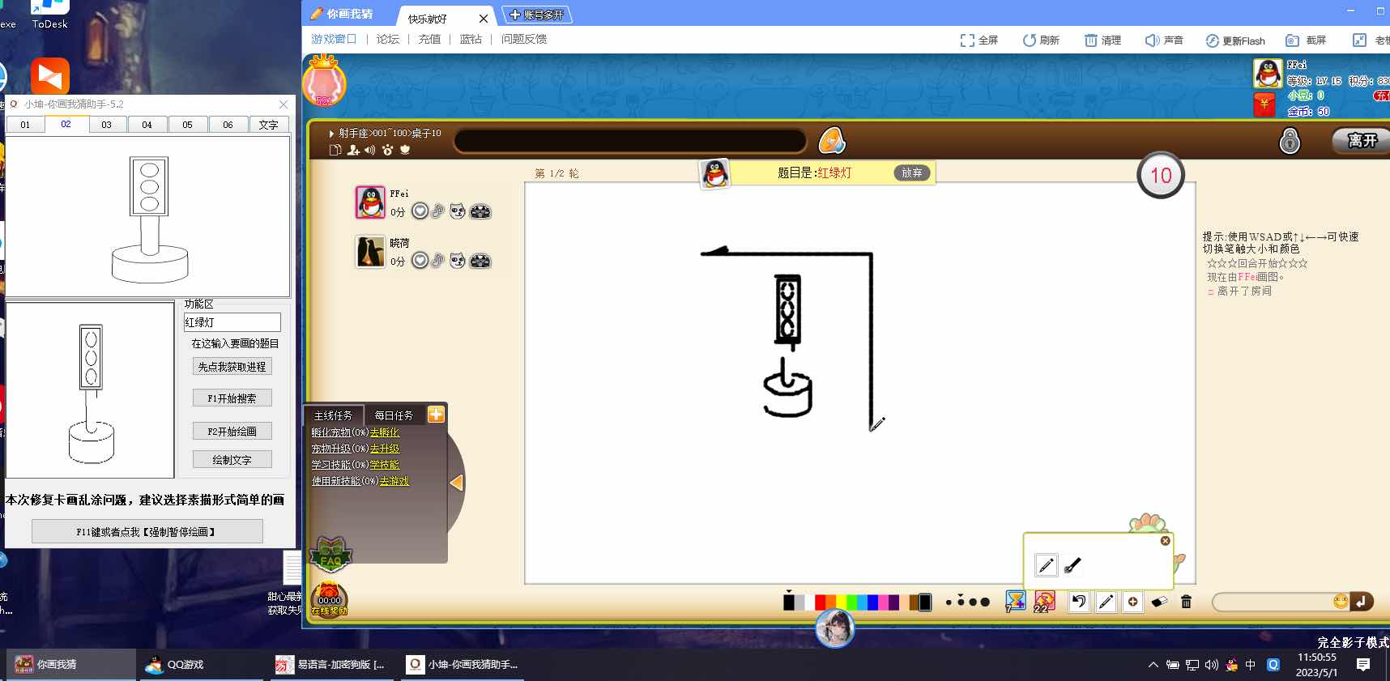Click the undo arrow drawing tool
This screenshot has width=1390, height=681.
click(1079, 602)
